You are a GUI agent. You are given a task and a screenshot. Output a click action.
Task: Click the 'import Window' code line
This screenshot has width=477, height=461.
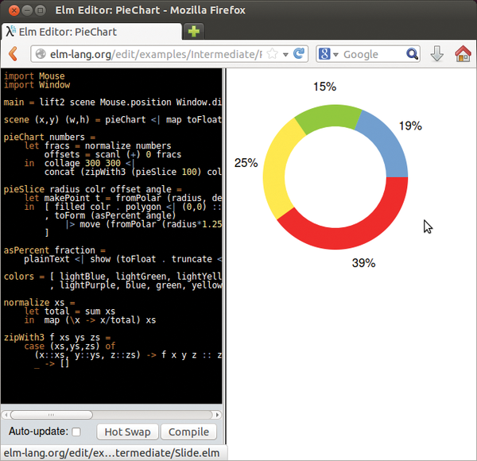37,85
